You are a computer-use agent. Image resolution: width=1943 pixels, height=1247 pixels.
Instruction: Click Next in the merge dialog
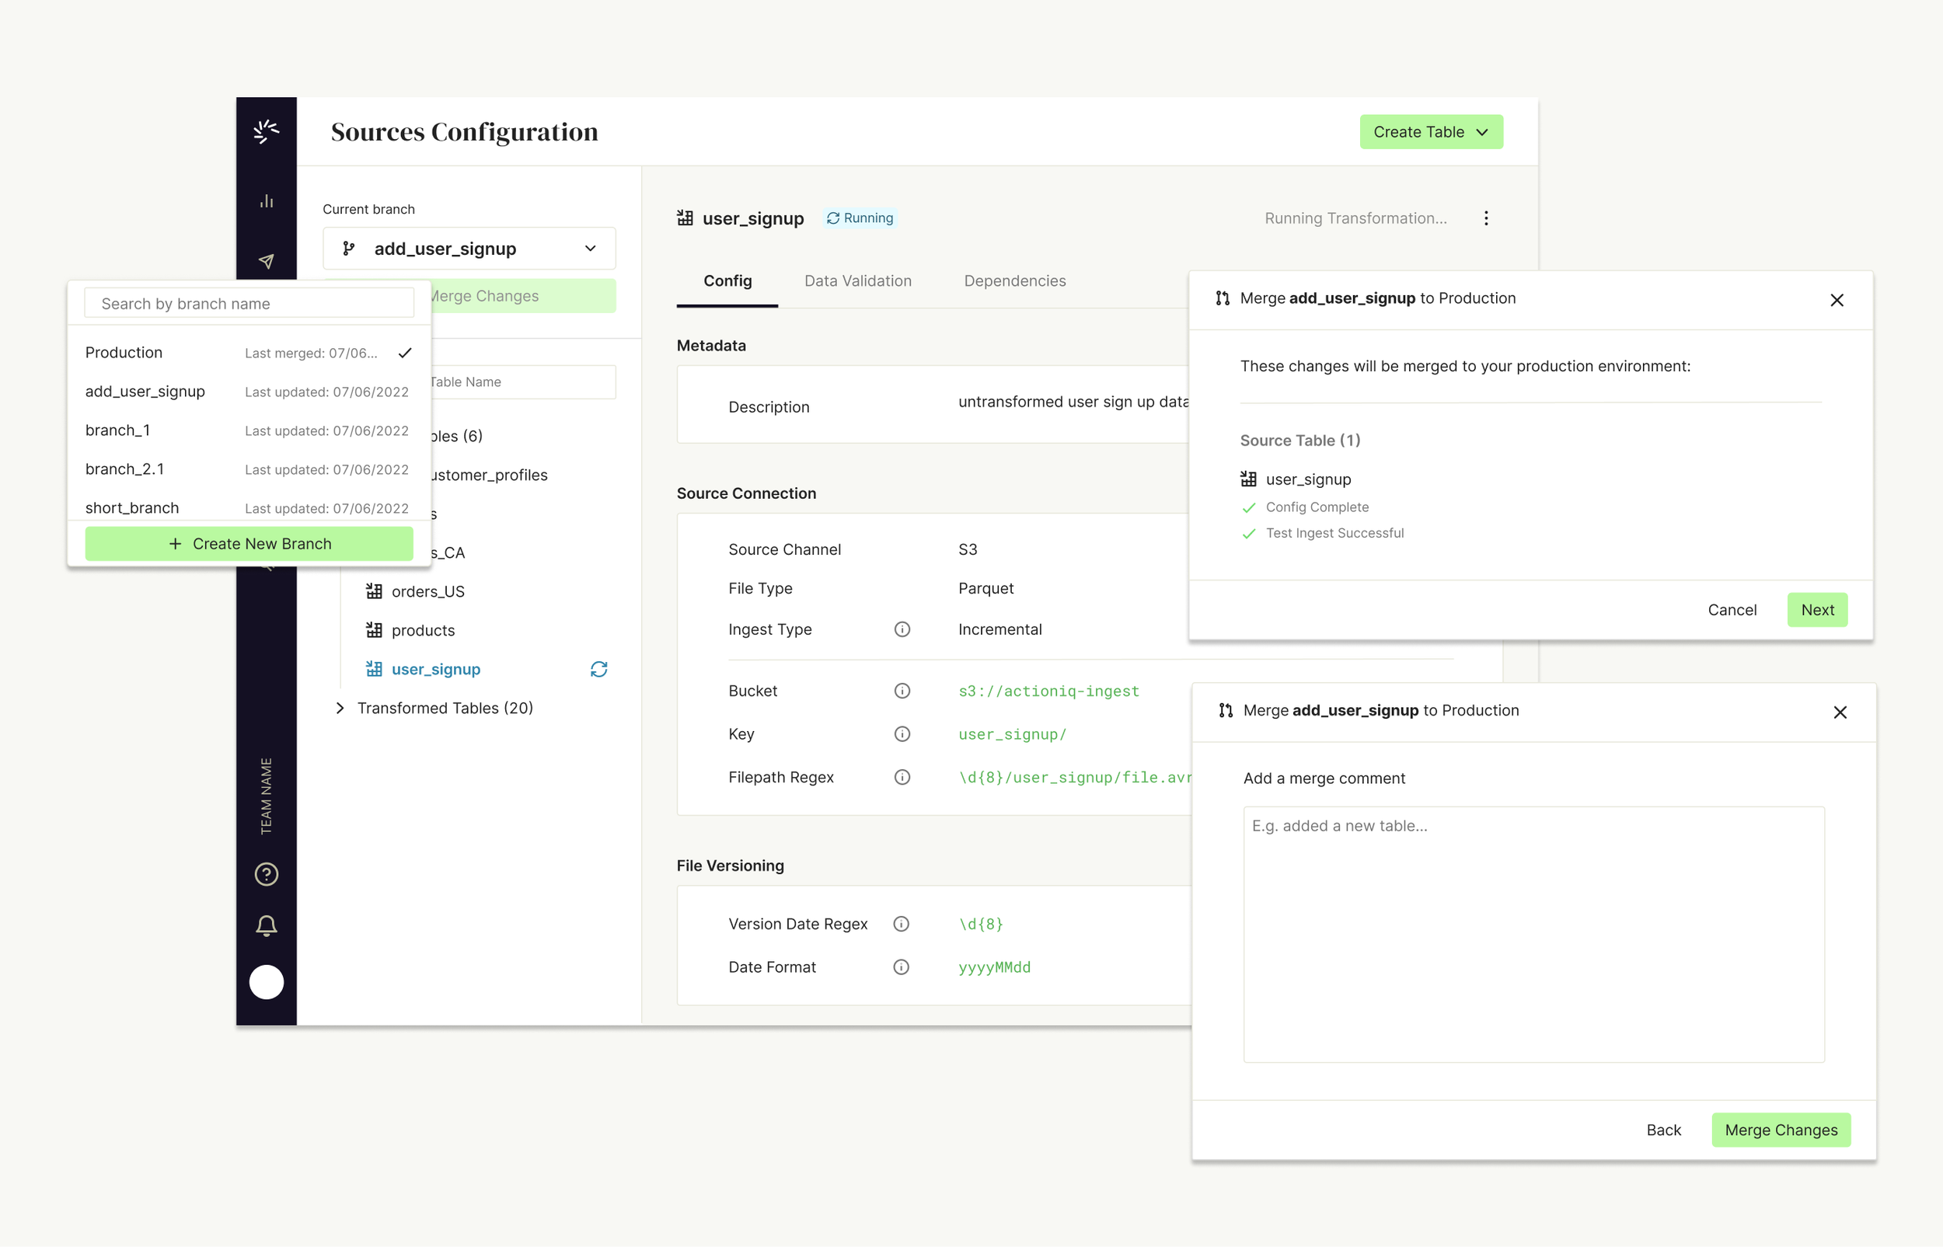tap(1816, 610)
